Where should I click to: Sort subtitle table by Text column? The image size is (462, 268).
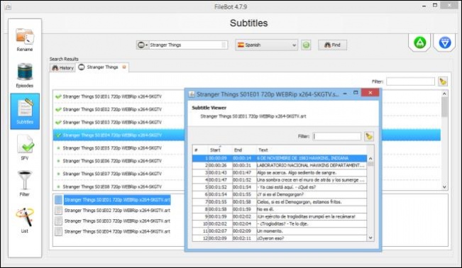312,150
